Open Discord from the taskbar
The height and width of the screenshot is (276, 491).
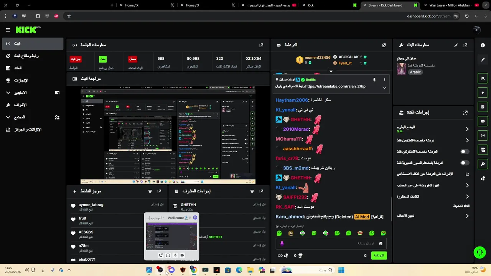tap(171, 270)
